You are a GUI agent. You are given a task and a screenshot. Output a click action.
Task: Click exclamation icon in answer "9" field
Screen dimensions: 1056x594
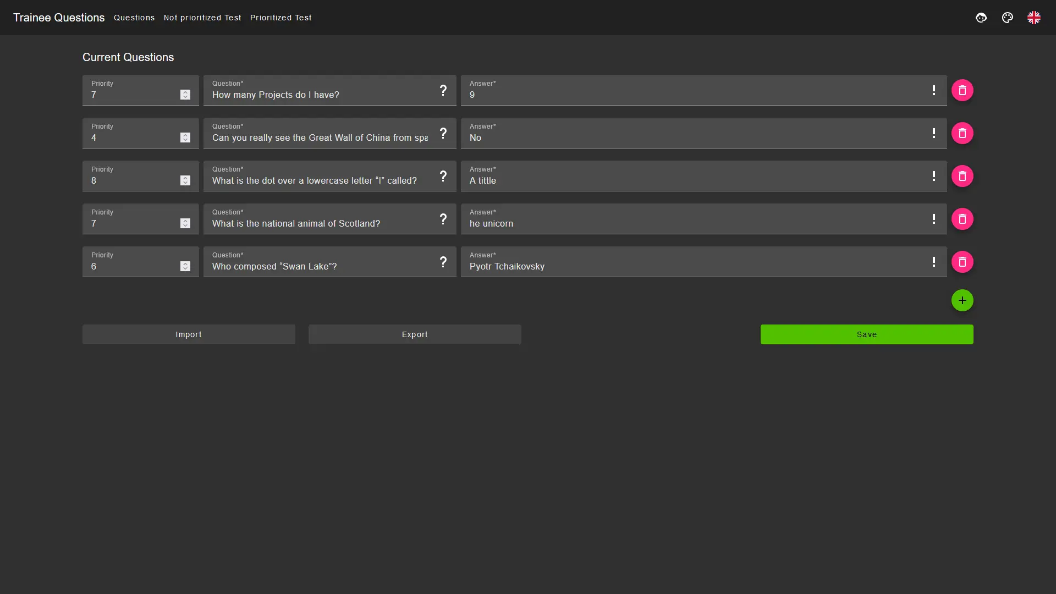tap(933, 90)
